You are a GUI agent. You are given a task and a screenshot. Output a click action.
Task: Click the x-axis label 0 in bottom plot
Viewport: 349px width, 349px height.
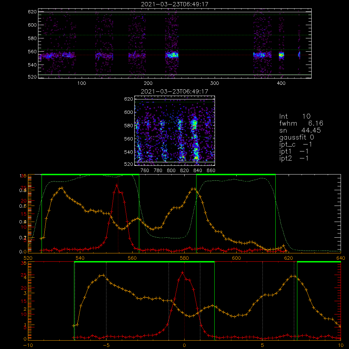coord(184,346)
